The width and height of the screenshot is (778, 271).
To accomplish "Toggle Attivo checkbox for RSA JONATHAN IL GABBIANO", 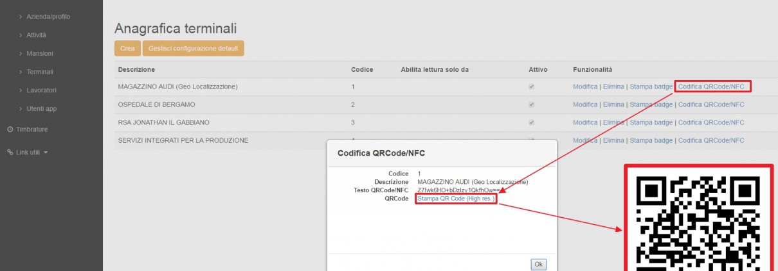I will (x=532, y=122).
